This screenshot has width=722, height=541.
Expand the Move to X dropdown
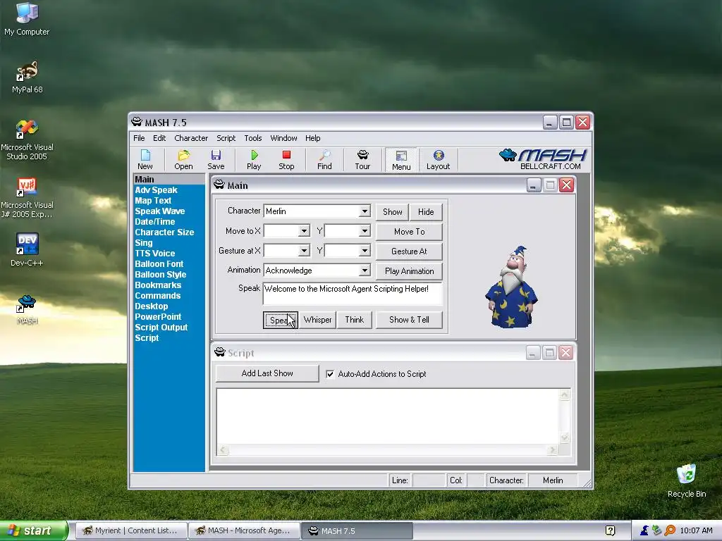pos(304,231)
